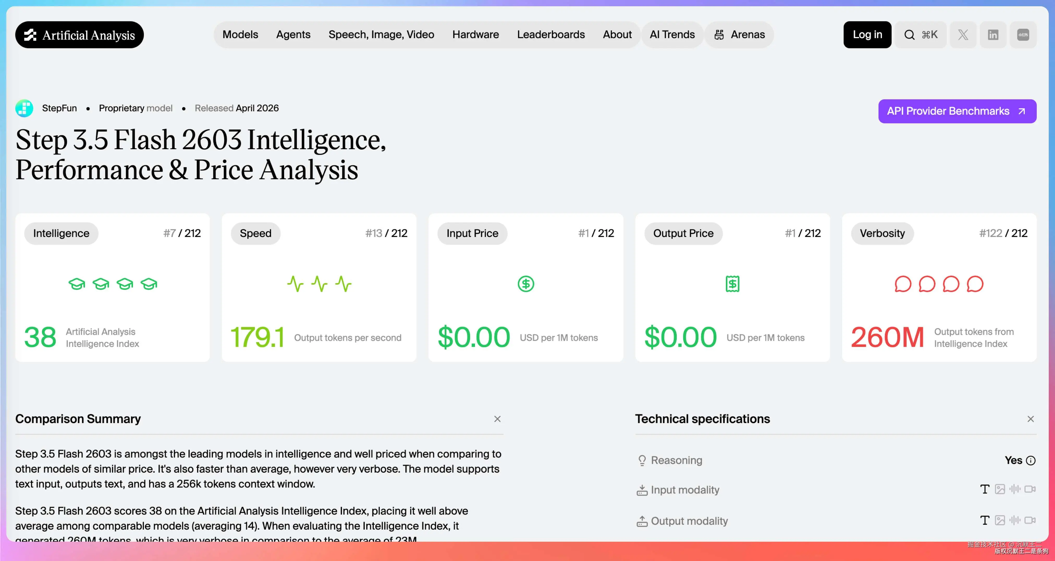Viewport: 1055px width, 561px height.
Task: Click the "Comparison Summary" heading
Action: tap(78, 419)
